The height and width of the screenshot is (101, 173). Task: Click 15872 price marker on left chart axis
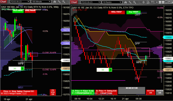point(65,68)
